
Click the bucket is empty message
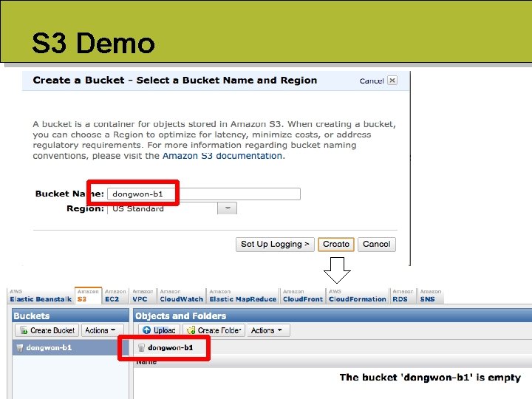tap(430, 378)
